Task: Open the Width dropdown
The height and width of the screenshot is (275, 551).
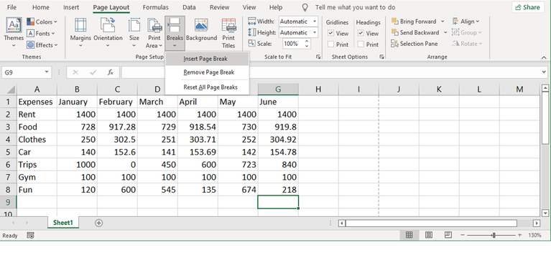Action: tap(315, 21)
